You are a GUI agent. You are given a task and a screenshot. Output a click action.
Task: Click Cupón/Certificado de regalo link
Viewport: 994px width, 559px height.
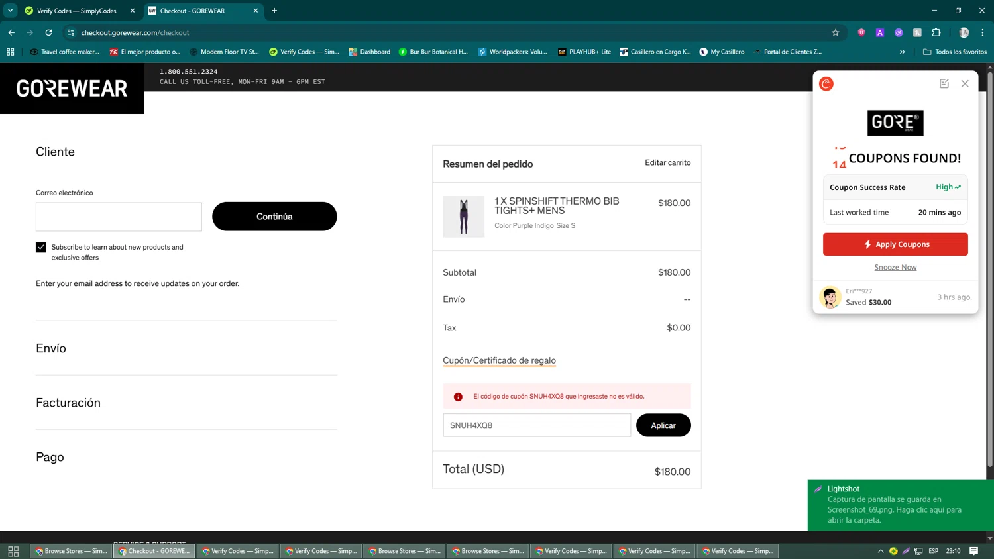click(499, 360)
